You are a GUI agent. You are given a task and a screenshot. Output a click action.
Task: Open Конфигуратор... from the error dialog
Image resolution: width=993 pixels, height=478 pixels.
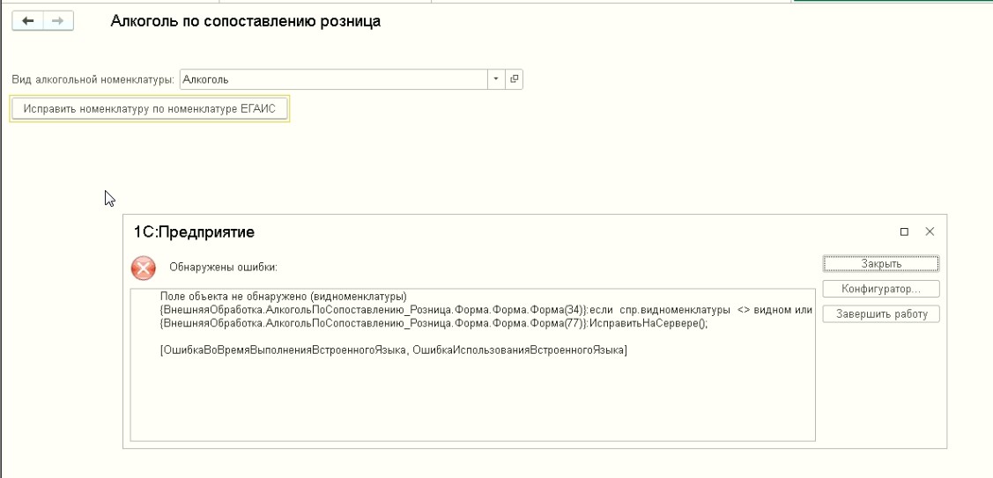tap(881, 289)
